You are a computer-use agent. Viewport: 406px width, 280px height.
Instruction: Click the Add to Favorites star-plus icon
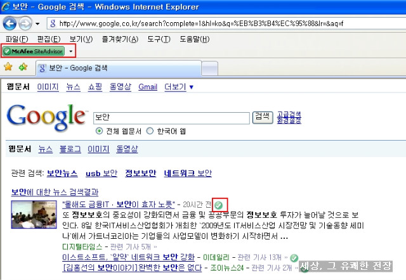23,67
